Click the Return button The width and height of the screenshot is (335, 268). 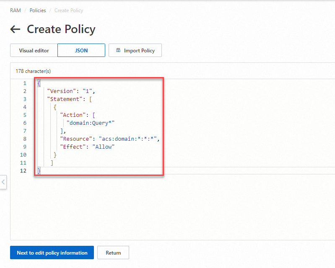pyautogui.click(x=113, y=253)
